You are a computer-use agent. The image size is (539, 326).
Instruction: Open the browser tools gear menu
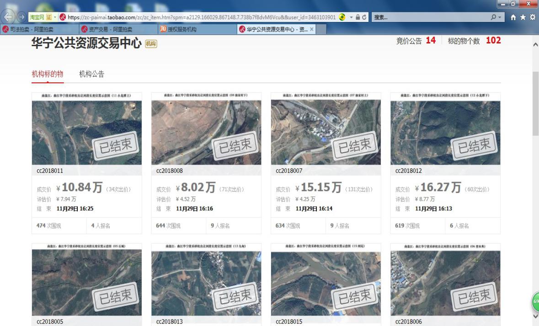(x=533, y=17)
